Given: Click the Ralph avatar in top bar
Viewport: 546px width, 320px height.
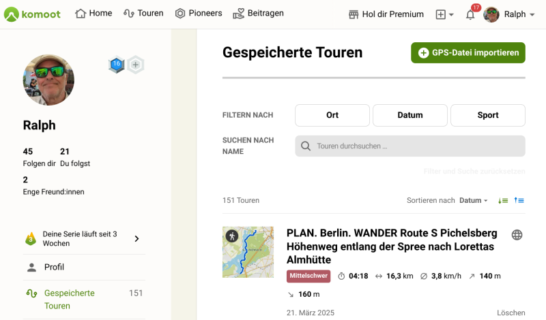Looking at the screenshot, I should [x=491, y=14].
